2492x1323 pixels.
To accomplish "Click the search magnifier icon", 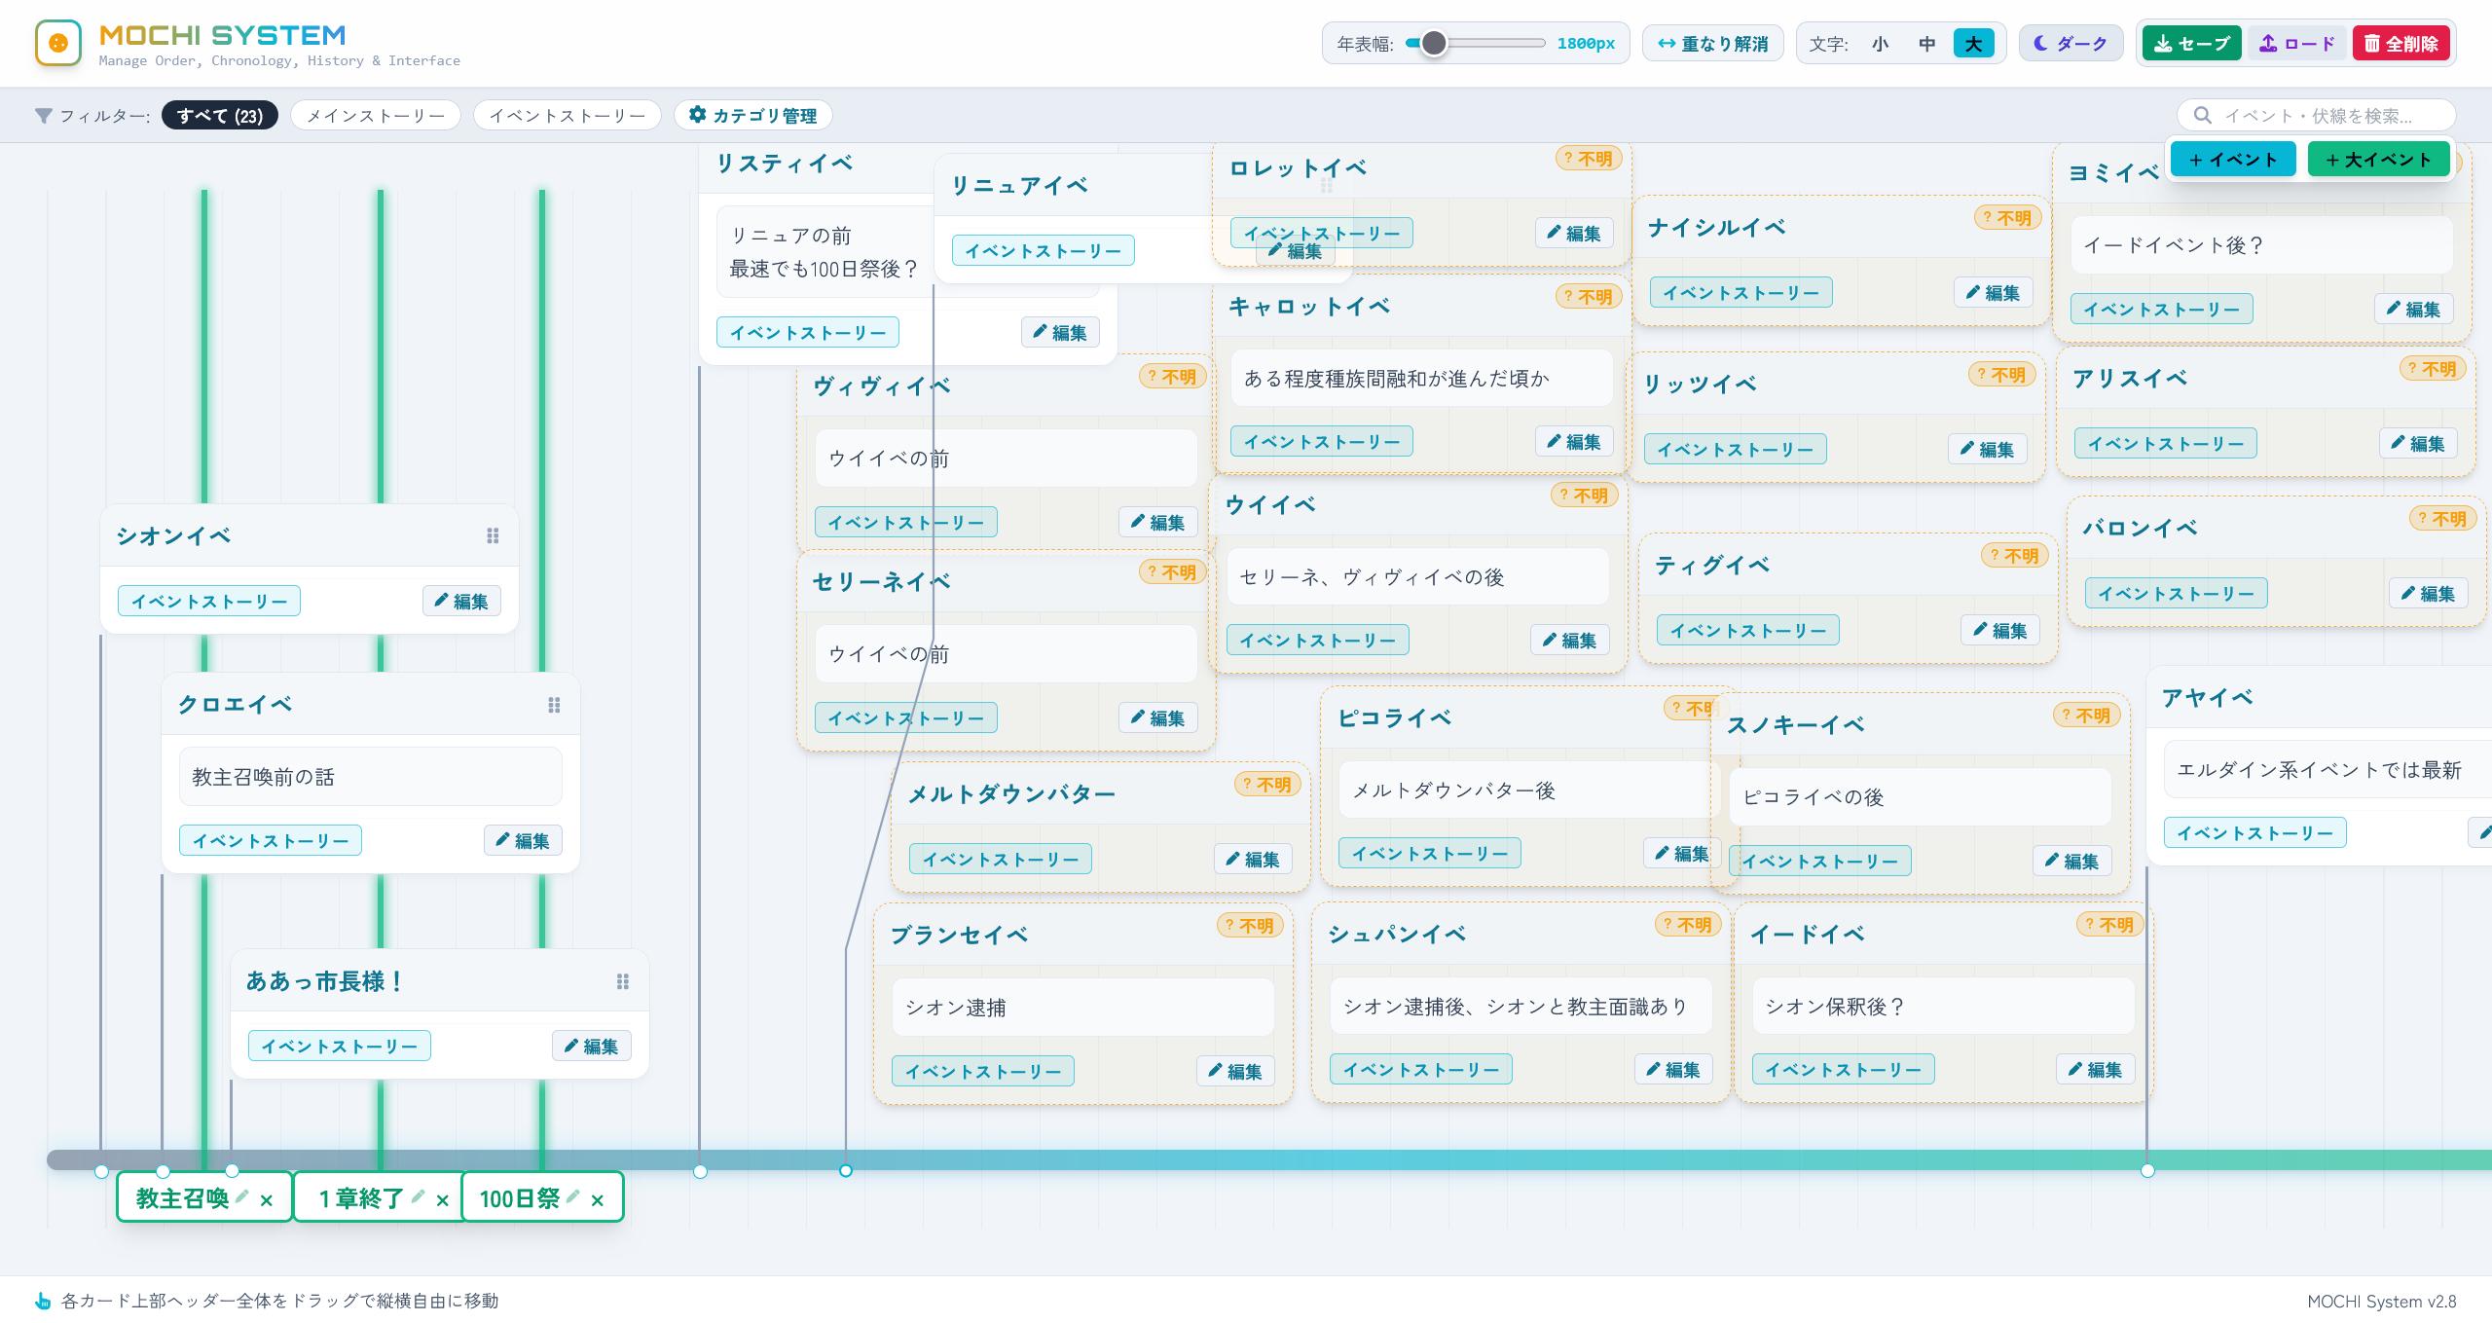I will (2202, 116).
